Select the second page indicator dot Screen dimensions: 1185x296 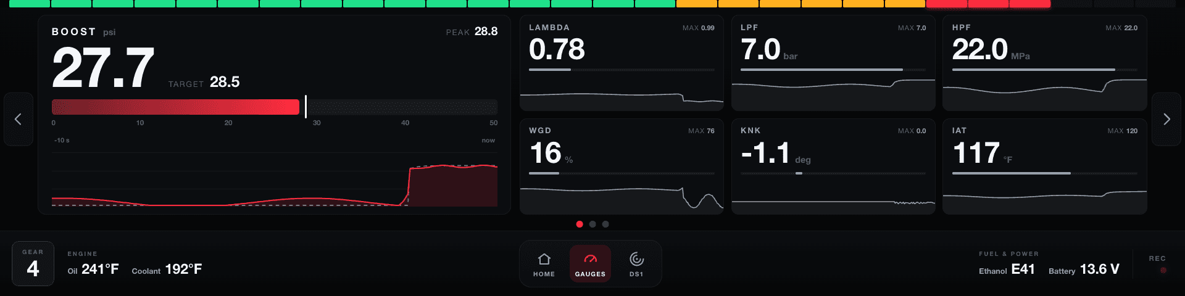point(592,224)
